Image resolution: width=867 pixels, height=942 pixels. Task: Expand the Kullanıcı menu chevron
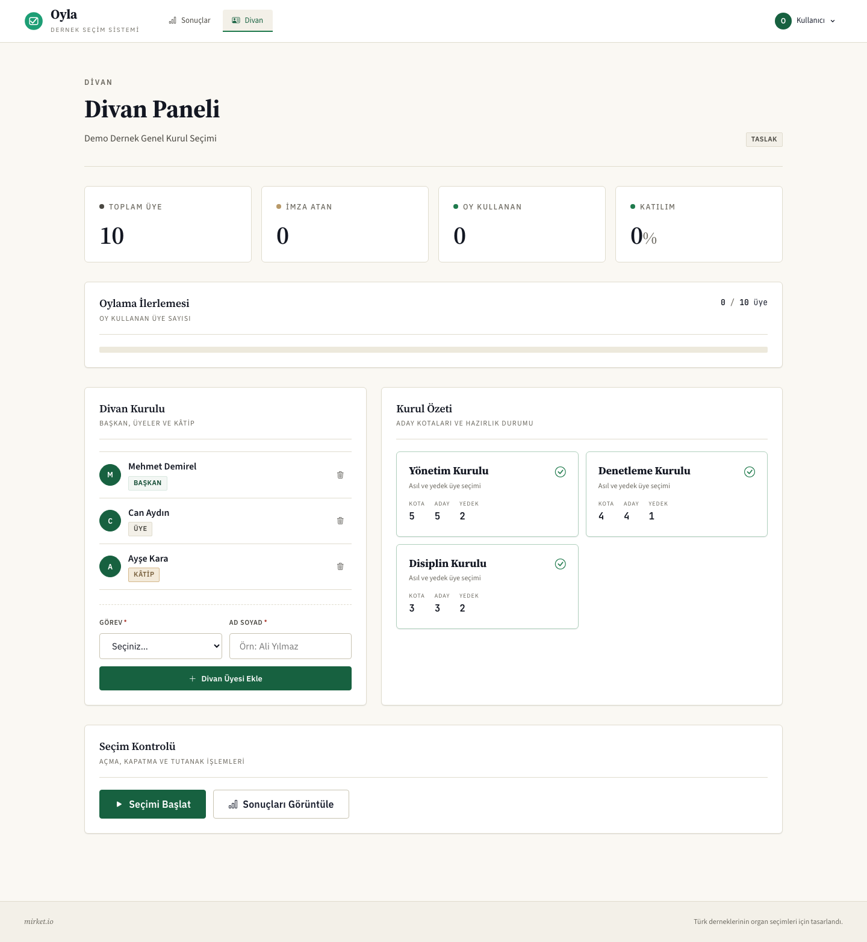833,21
